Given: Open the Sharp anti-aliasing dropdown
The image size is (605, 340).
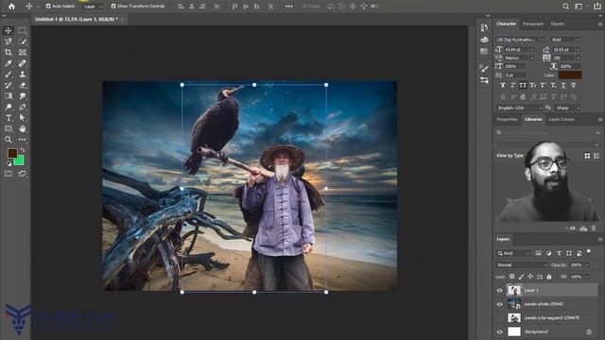Looking at the screenshot, I should (x=567, y=108).
